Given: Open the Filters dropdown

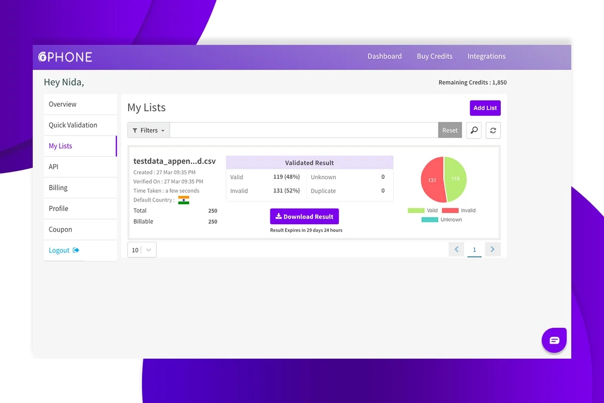Looking at the screenshot, I should (x=148, y=130).
